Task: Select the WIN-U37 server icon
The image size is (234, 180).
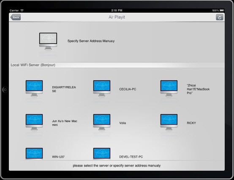Action: click(34, 154)
